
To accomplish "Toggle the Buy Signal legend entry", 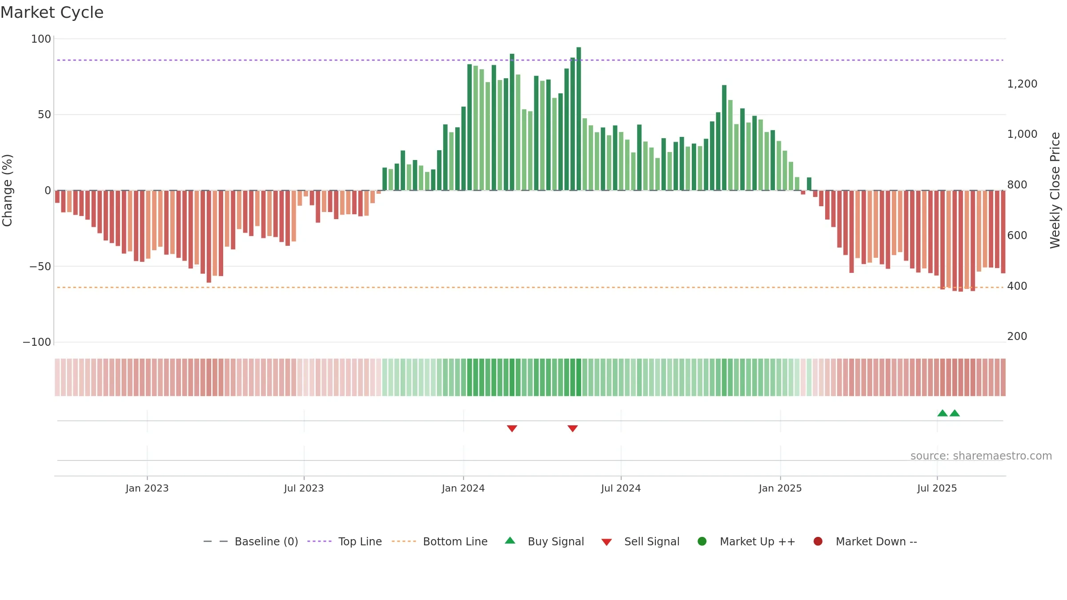I will point(544,541).
